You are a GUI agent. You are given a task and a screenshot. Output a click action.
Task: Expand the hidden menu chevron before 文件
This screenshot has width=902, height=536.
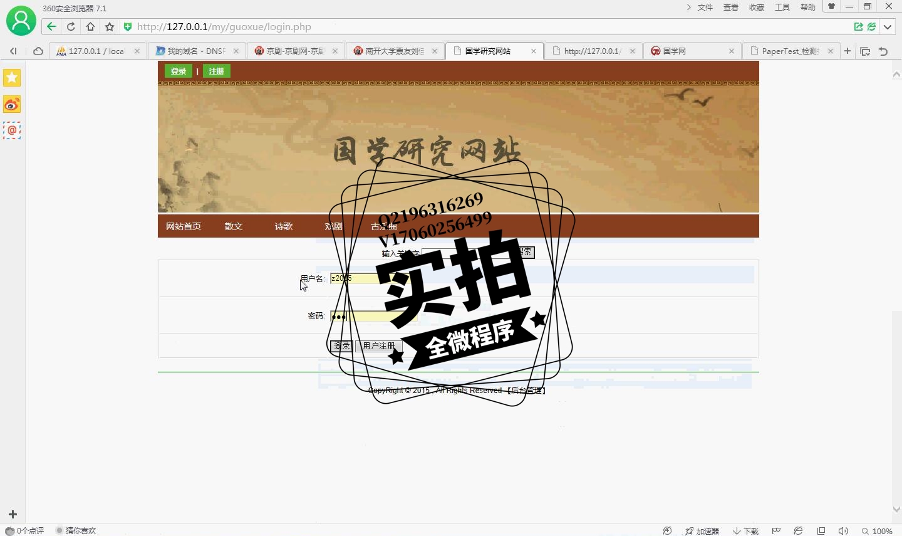(x=688, y=8)
